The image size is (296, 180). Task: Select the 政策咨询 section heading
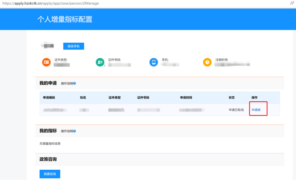click(48, 159)
